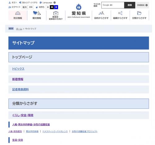Open the 新着情報 link
This screenshot has height=145, width=155.
click(18, 79)
